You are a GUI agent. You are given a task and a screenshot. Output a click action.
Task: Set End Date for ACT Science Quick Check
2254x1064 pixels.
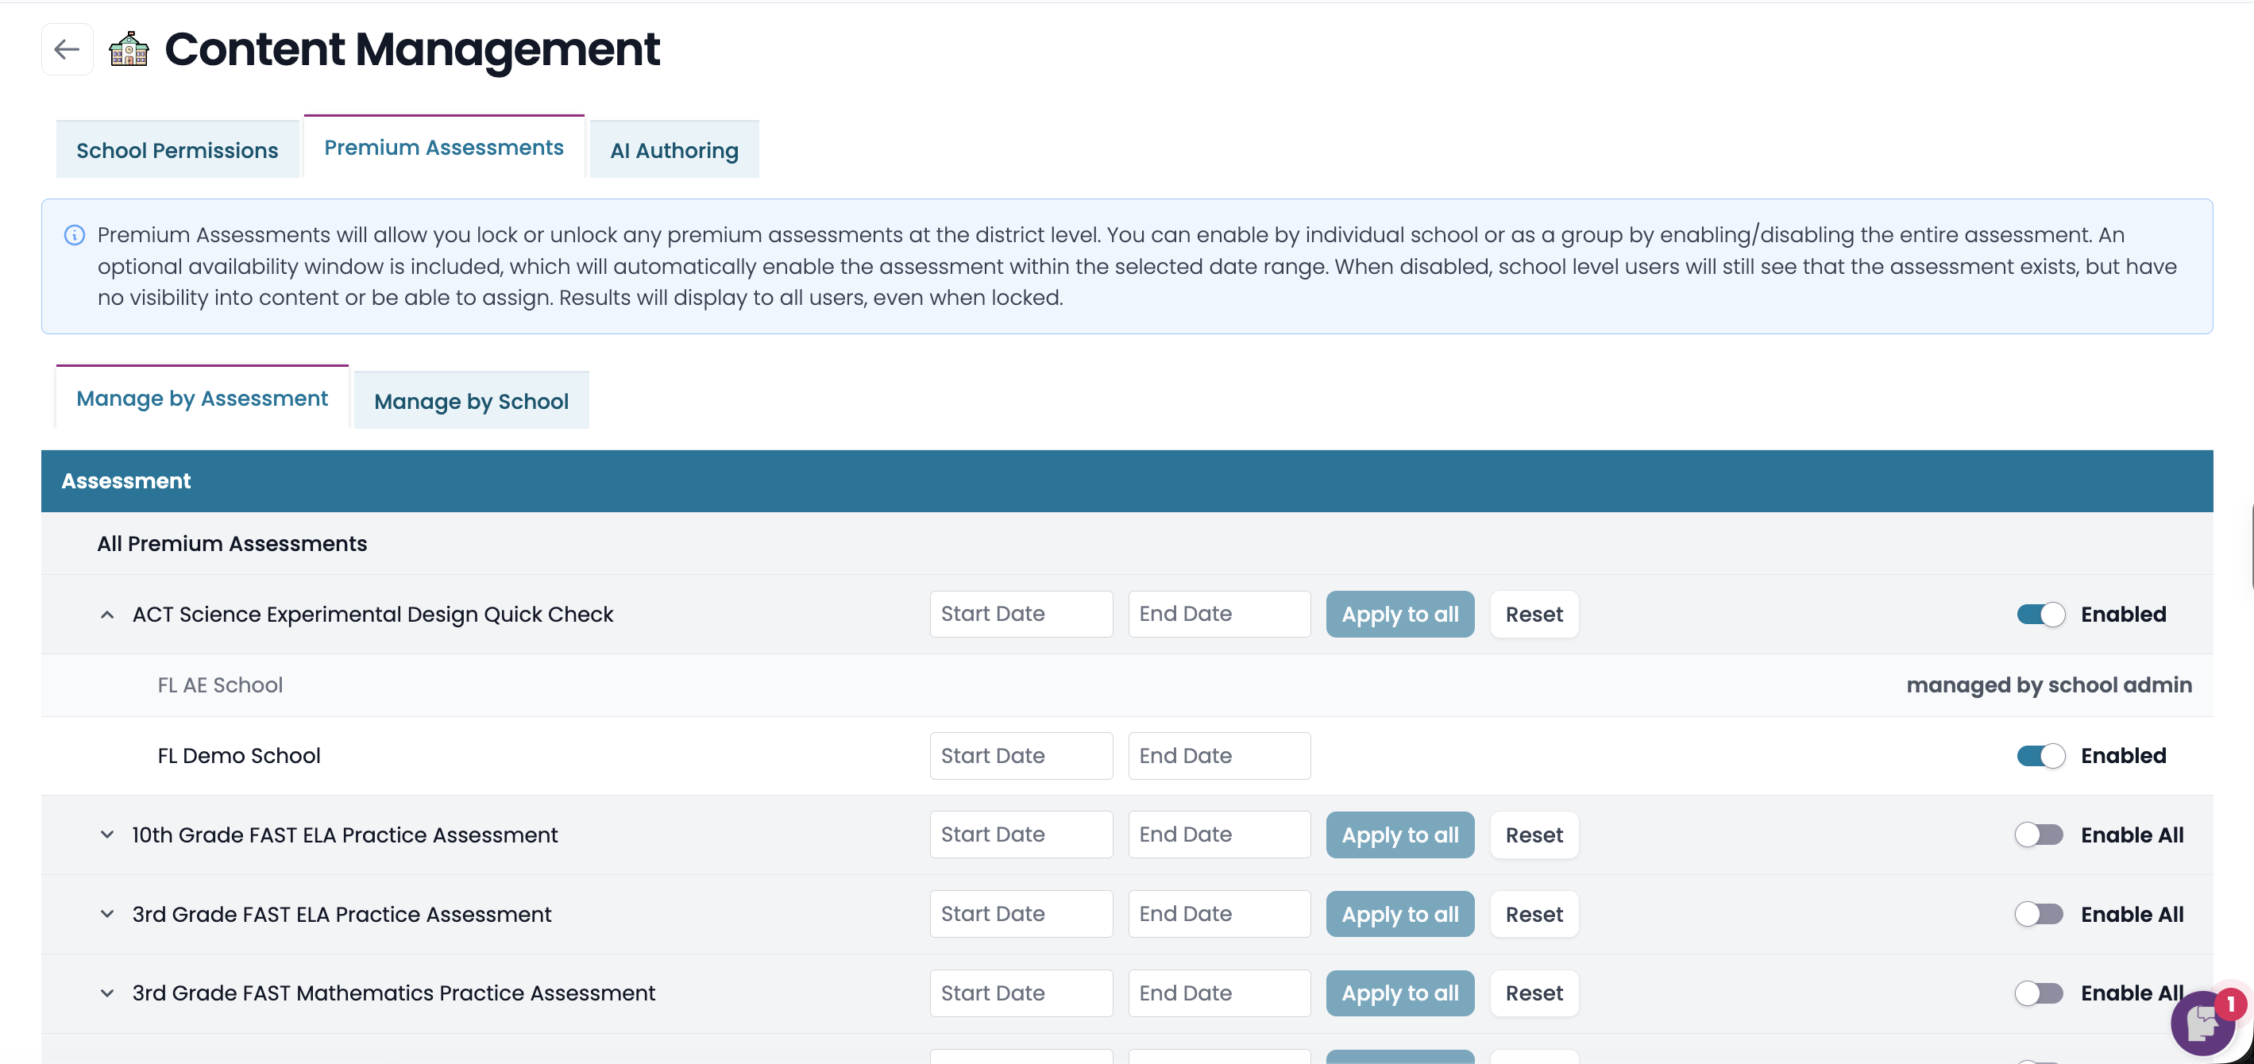tap(1219, 615)
